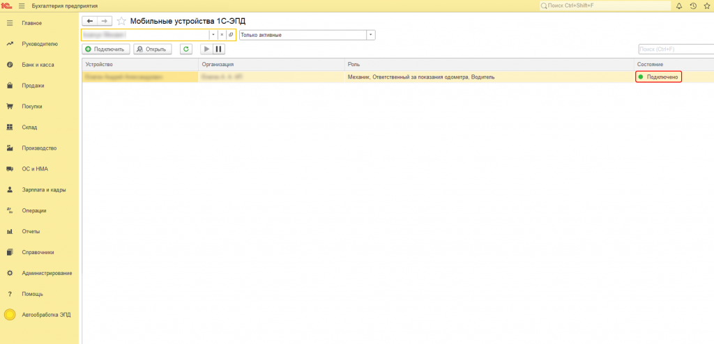Open Администрирование section

47,273
